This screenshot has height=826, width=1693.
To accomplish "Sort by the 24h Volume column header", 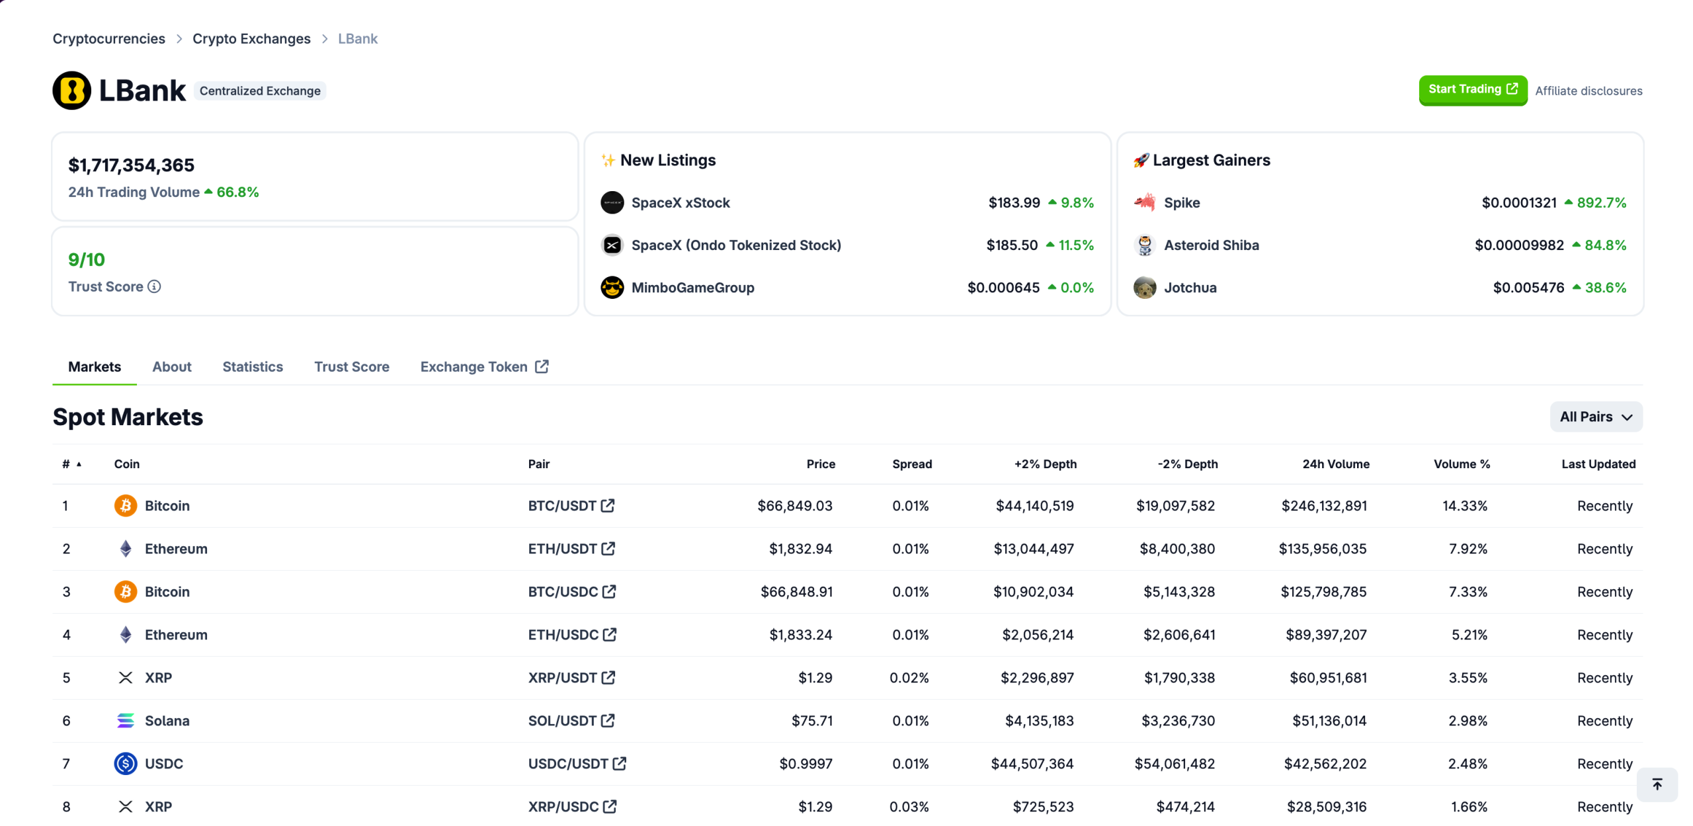I will tap(1335, 464).
